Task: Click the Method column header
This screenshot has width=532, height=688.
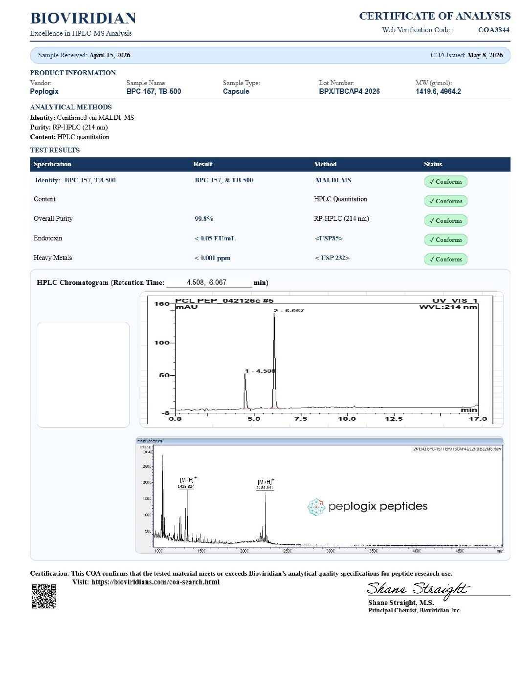Action: [325, 164]
